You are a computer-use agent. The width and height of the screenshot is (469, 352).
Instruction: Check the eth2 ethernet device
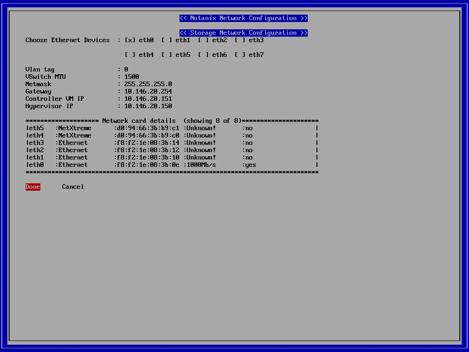coord(203,40)
